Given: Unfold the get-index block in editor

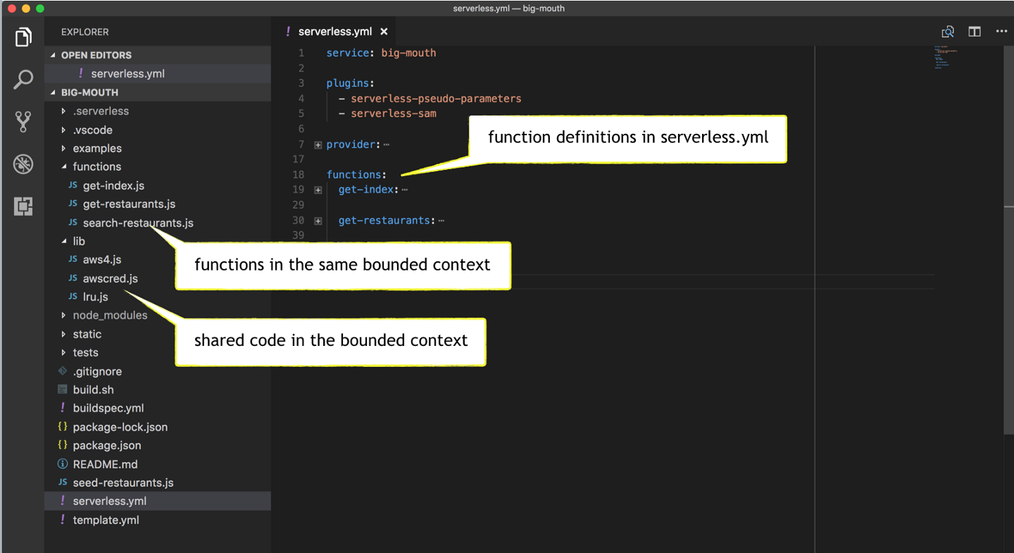Looking at the screenshot, I should [318, 189].
